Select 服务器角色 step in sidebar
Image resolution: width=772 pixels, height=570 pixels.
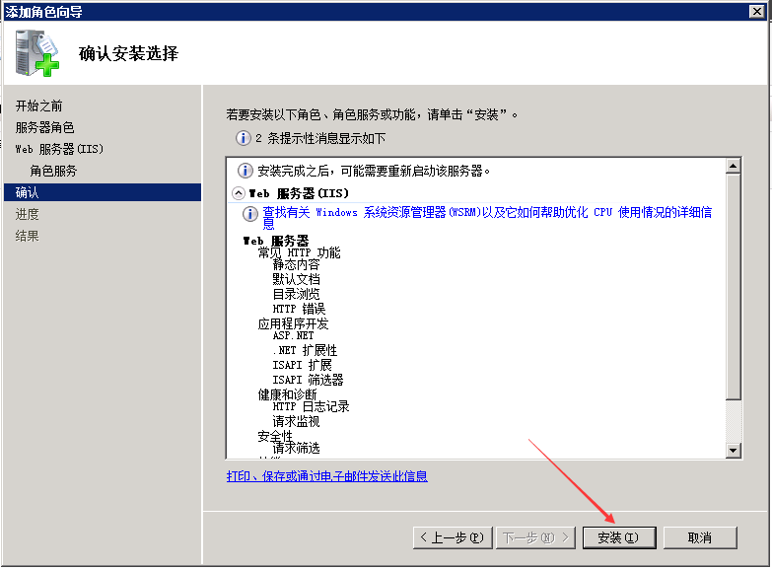tap(44, 127)
